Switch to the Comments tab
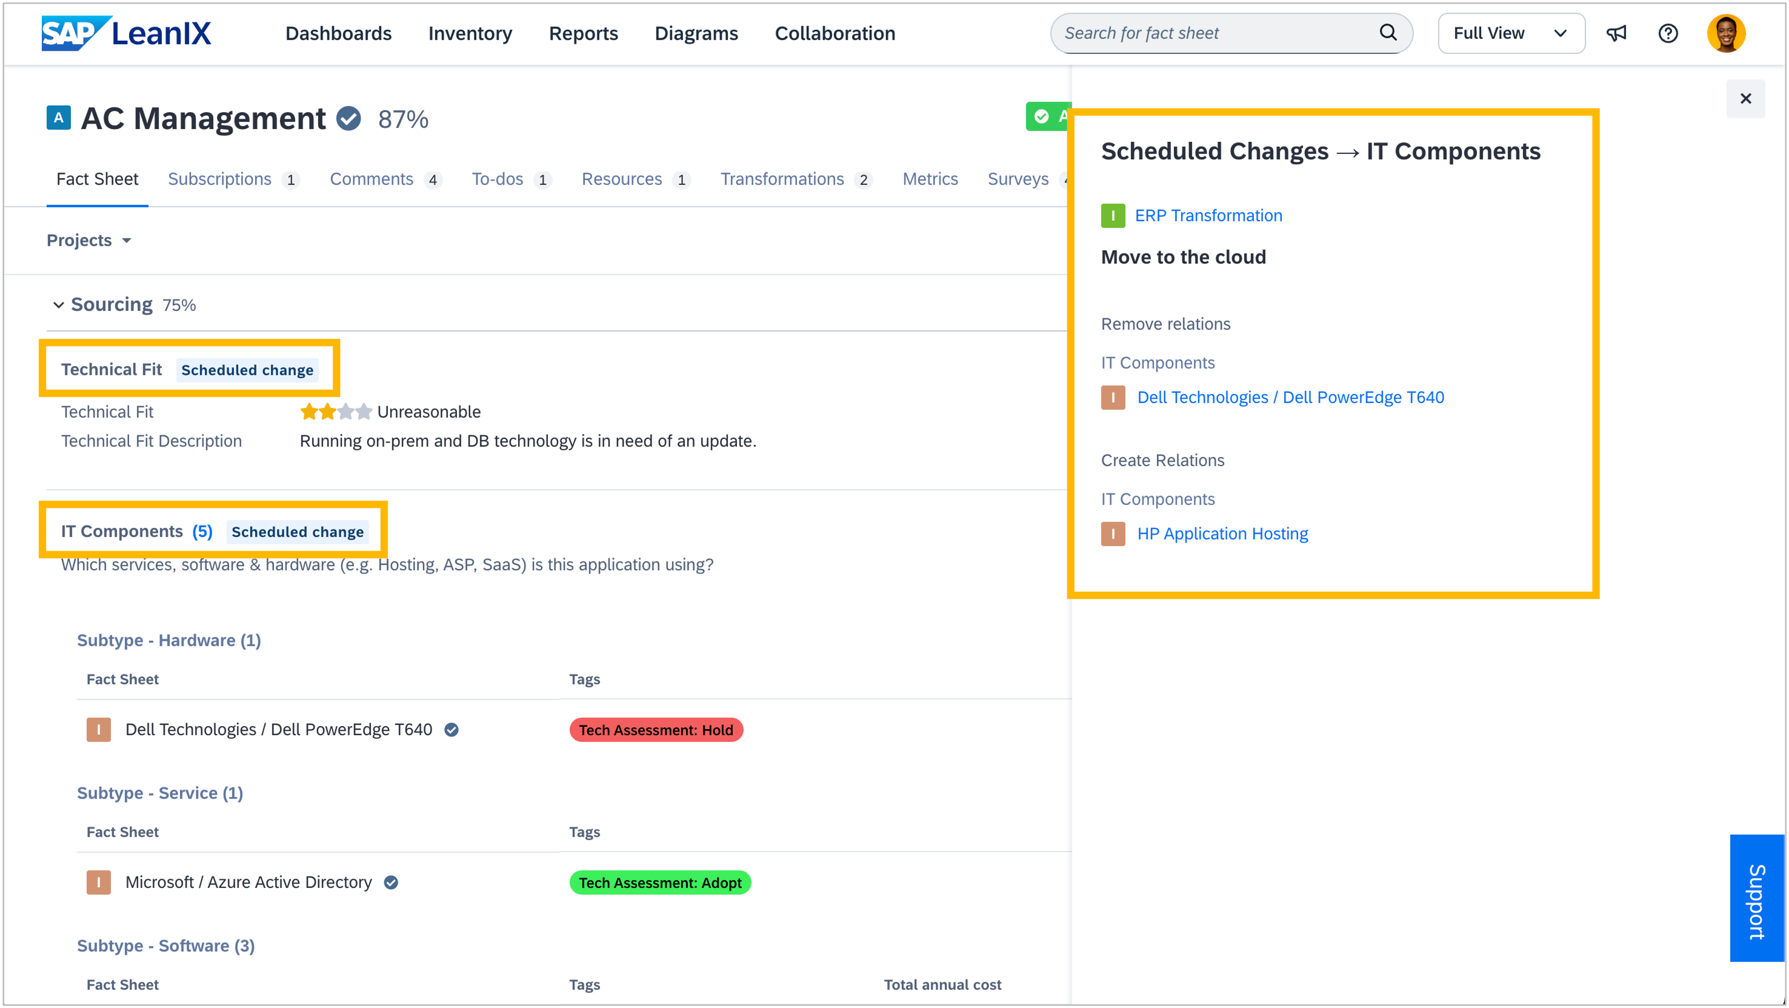This screenshot has height=1008, width=1789. click(x=386, y=179)
